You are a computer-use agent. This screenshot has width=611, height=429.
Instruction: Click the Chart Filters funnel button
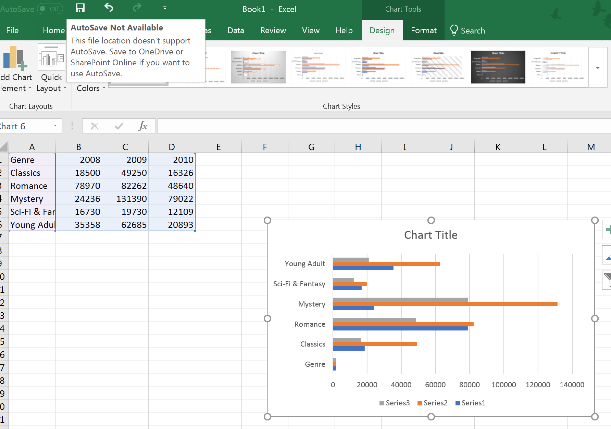coord(607,280)
